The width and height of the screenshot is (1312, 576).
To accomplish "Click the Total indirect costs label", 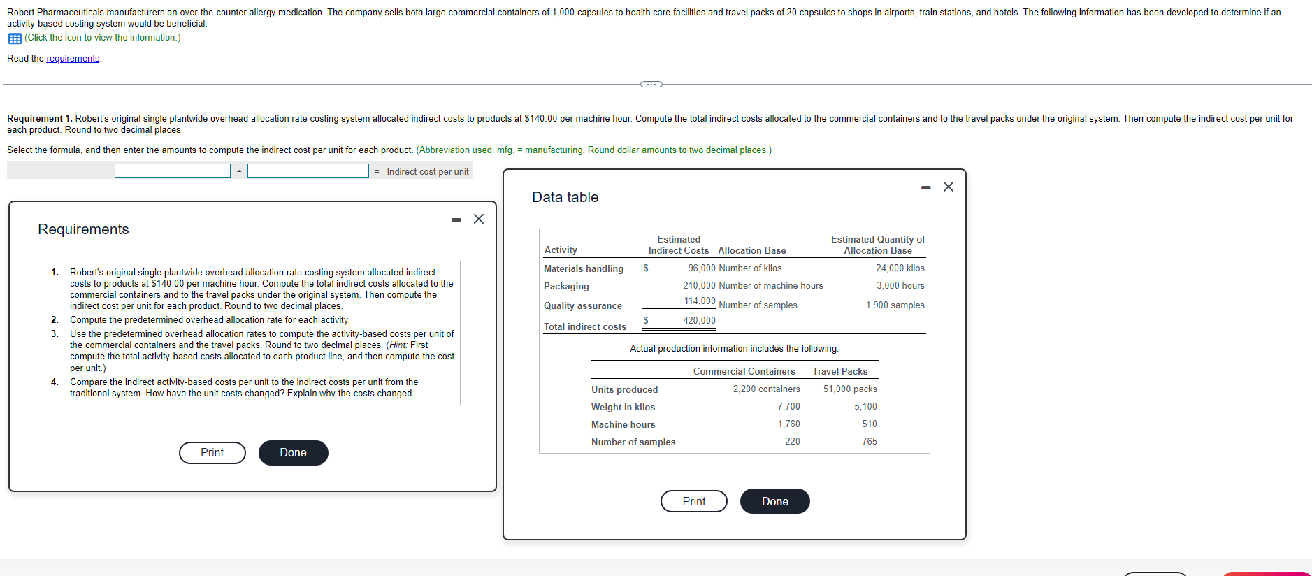I will (585, 326).
